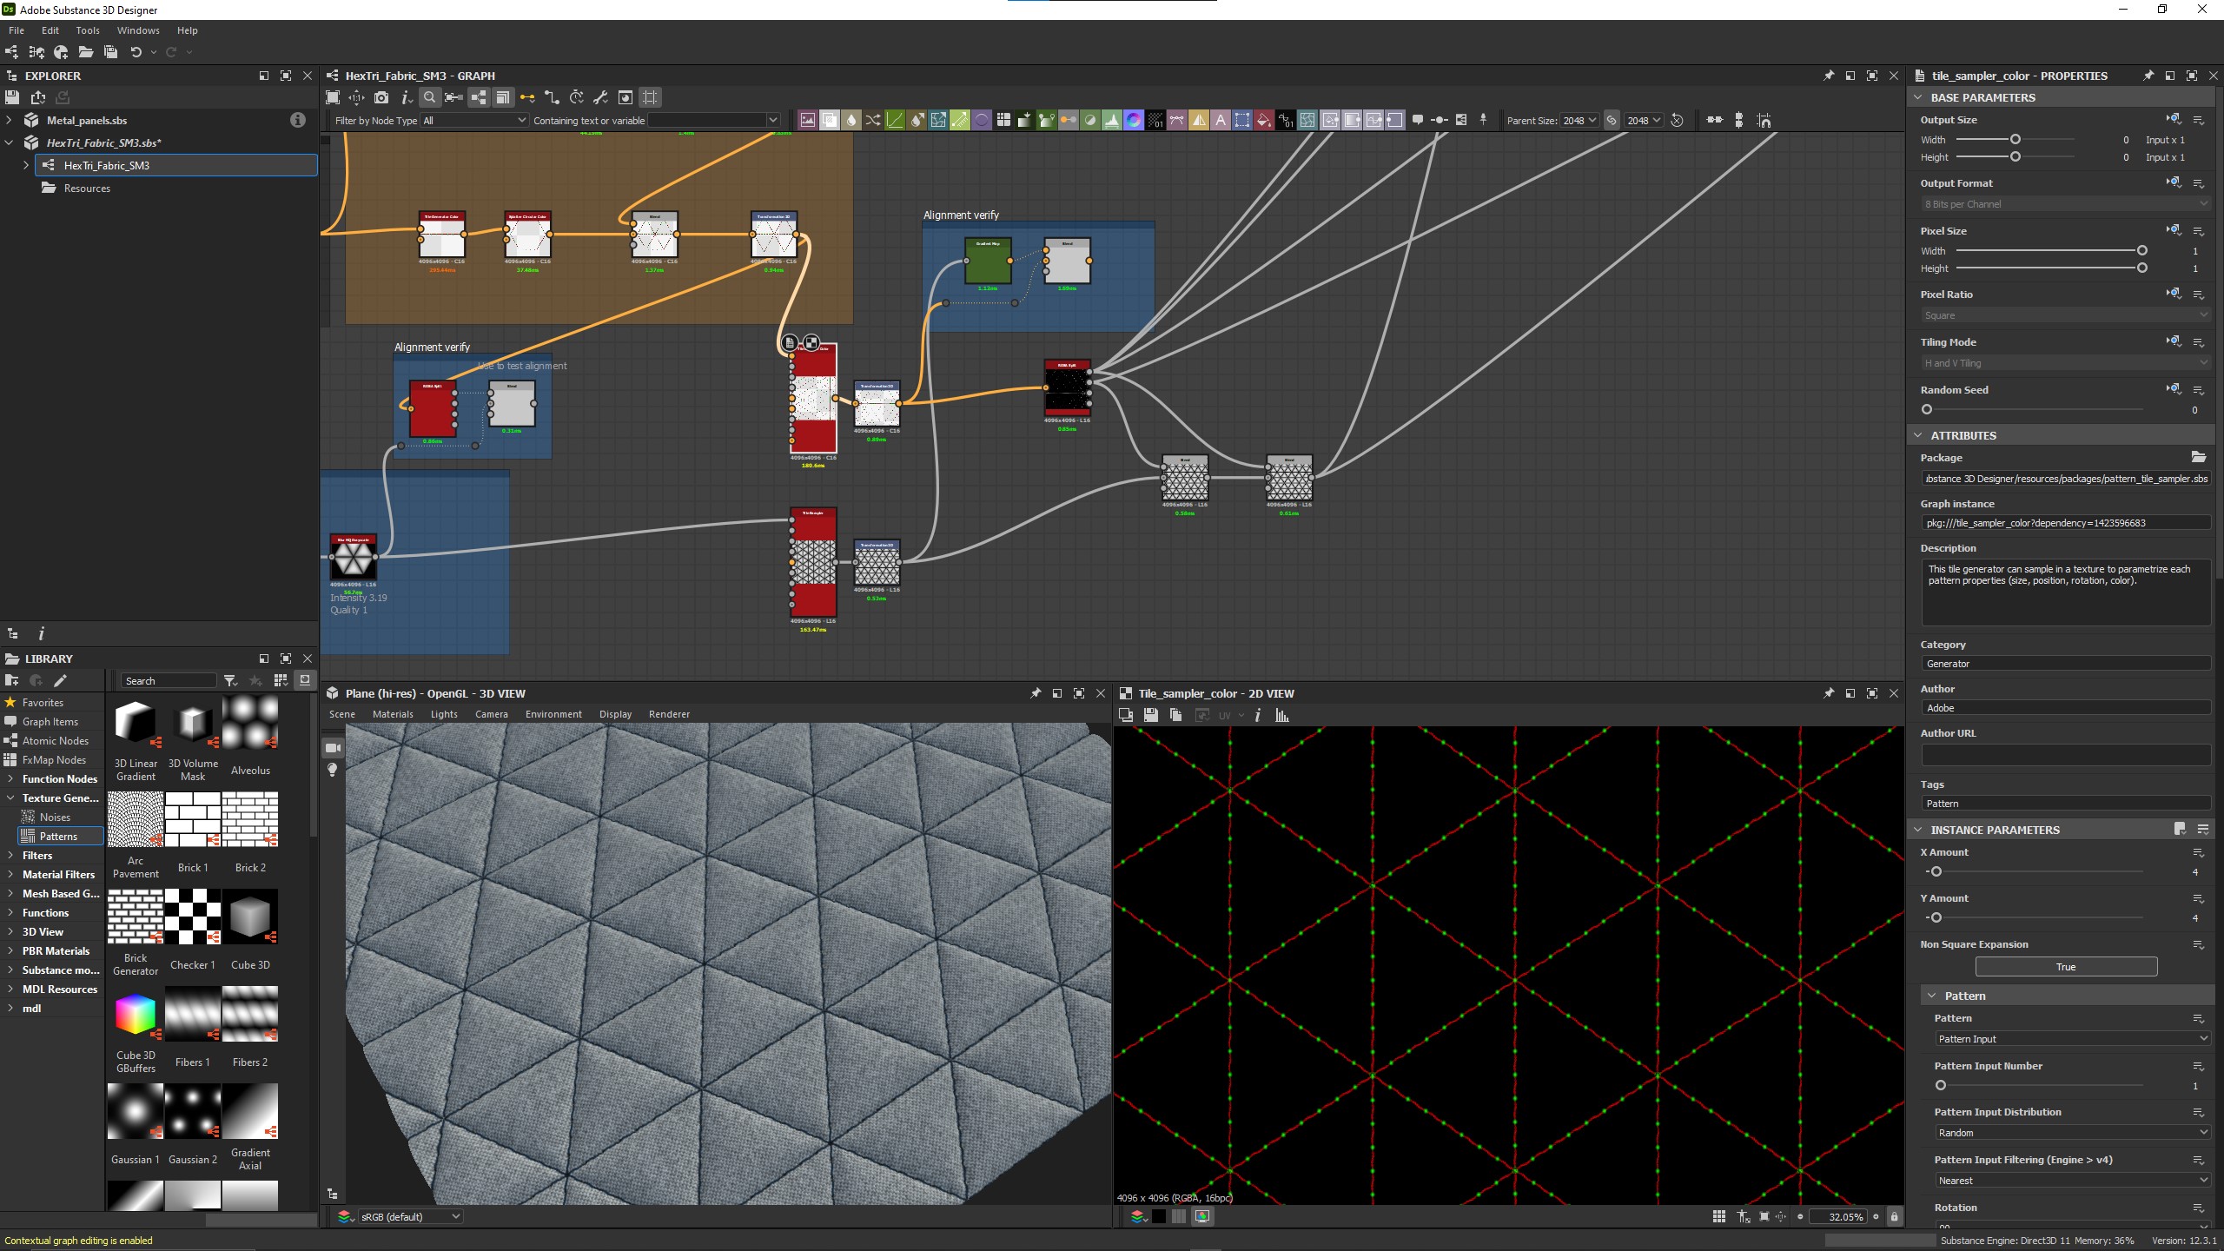This screenshot has width=2224, height=1251.
Task: Take a graph screenshot with the camera icon
Action: (382, 97)
